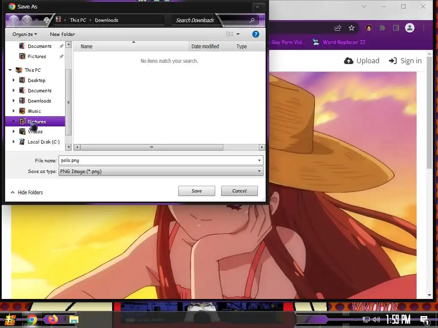Open the File name history dropdown
This screenshot has width=438, height=328.
tap(260, 161)
